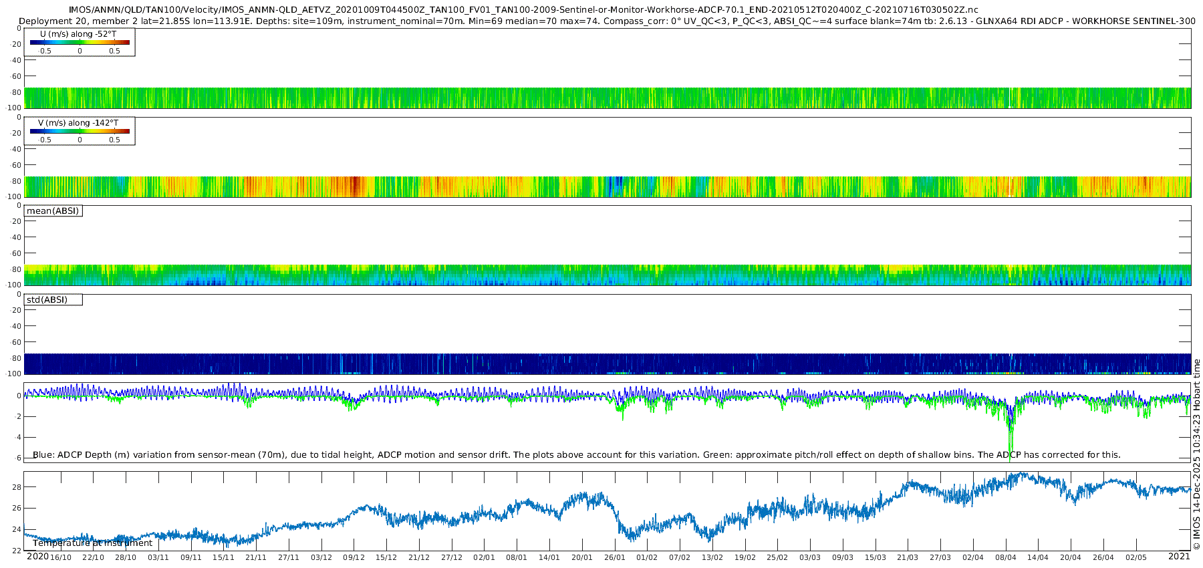
Task: Click the 09/12 date tick label
Action: (x=354, y=557)
